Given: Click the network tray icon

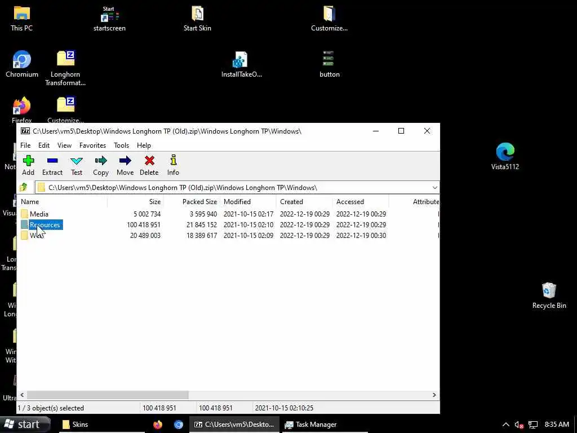Looking at the screenshot, I should click(533, 425).
